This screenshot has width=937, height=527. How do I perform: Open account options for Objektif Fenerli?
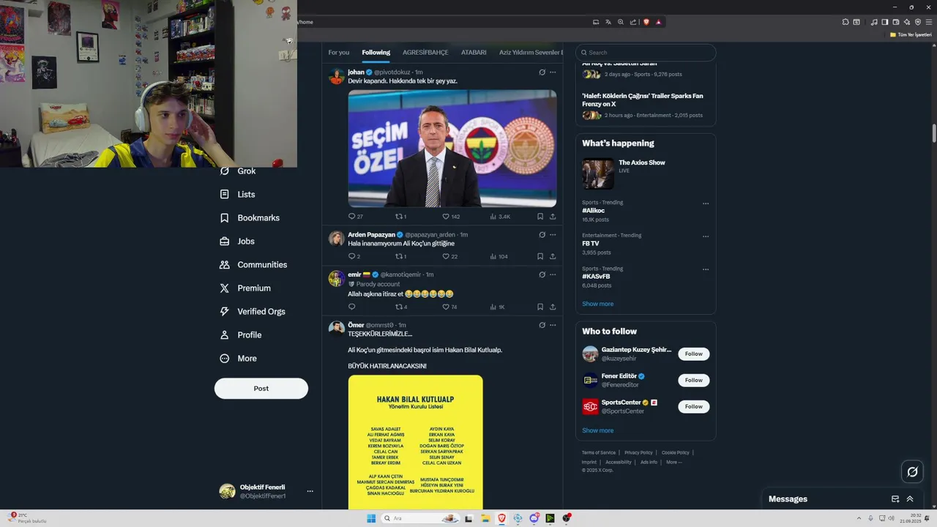(x=310, y=491)
